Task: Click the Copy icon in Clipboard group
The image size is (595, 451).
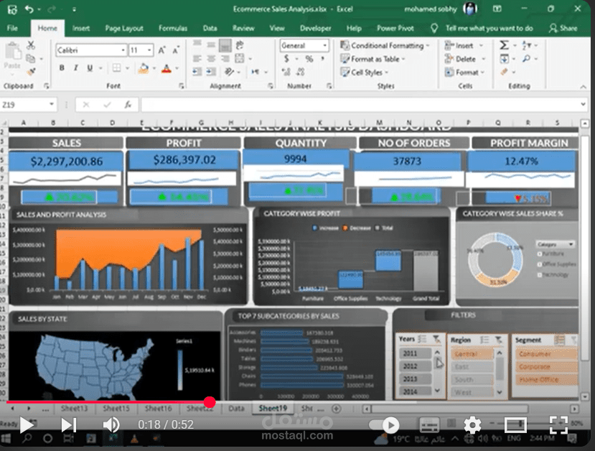Action: tap(31, 58)
